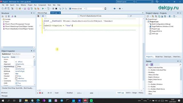Click the Bind Visually... link
The image size is (183, 103).
click(x=28, y=88)
